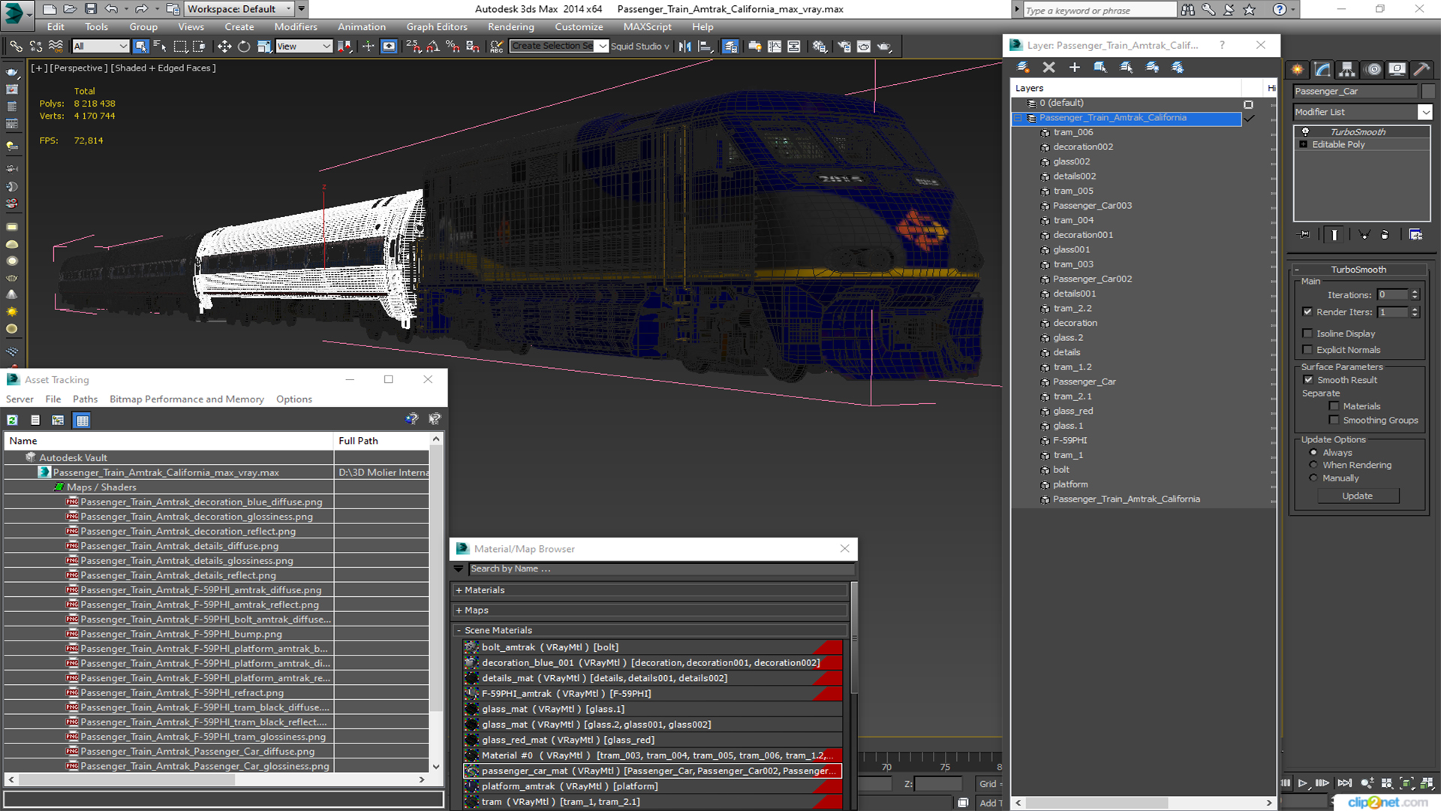Click the Render Production teapot icon

[x=884, y=47]
